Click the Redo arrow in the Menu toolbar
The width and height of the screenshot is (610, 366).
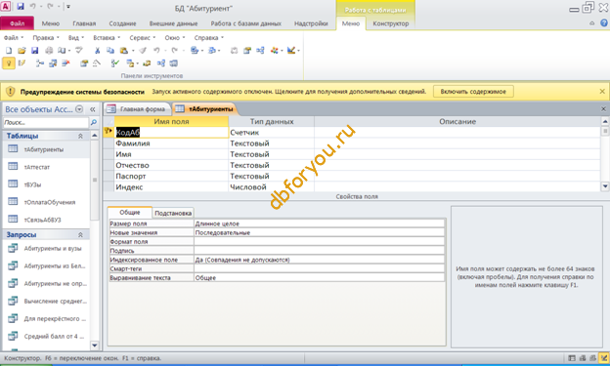175,50
